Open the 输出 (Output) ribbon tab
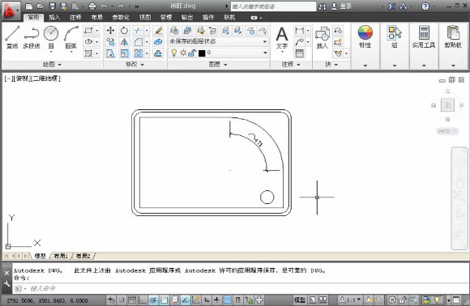Screen dimensions: 470x306 pos(186,17)
